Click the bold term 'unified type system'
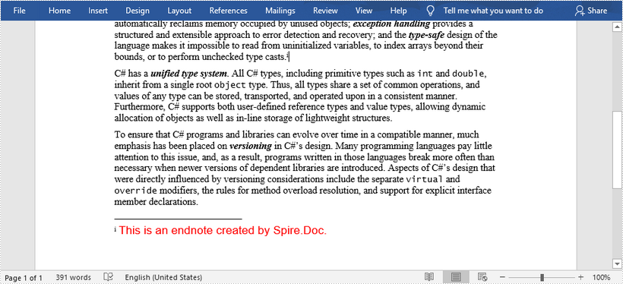Viewport: 623px width, 284px height. pyautogui.click(x=188, y=74)
